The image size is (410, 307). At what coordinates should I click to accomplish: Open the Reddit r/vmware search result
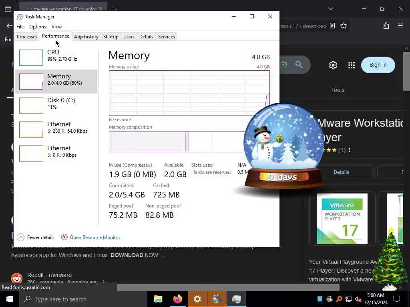coord(49,275)
